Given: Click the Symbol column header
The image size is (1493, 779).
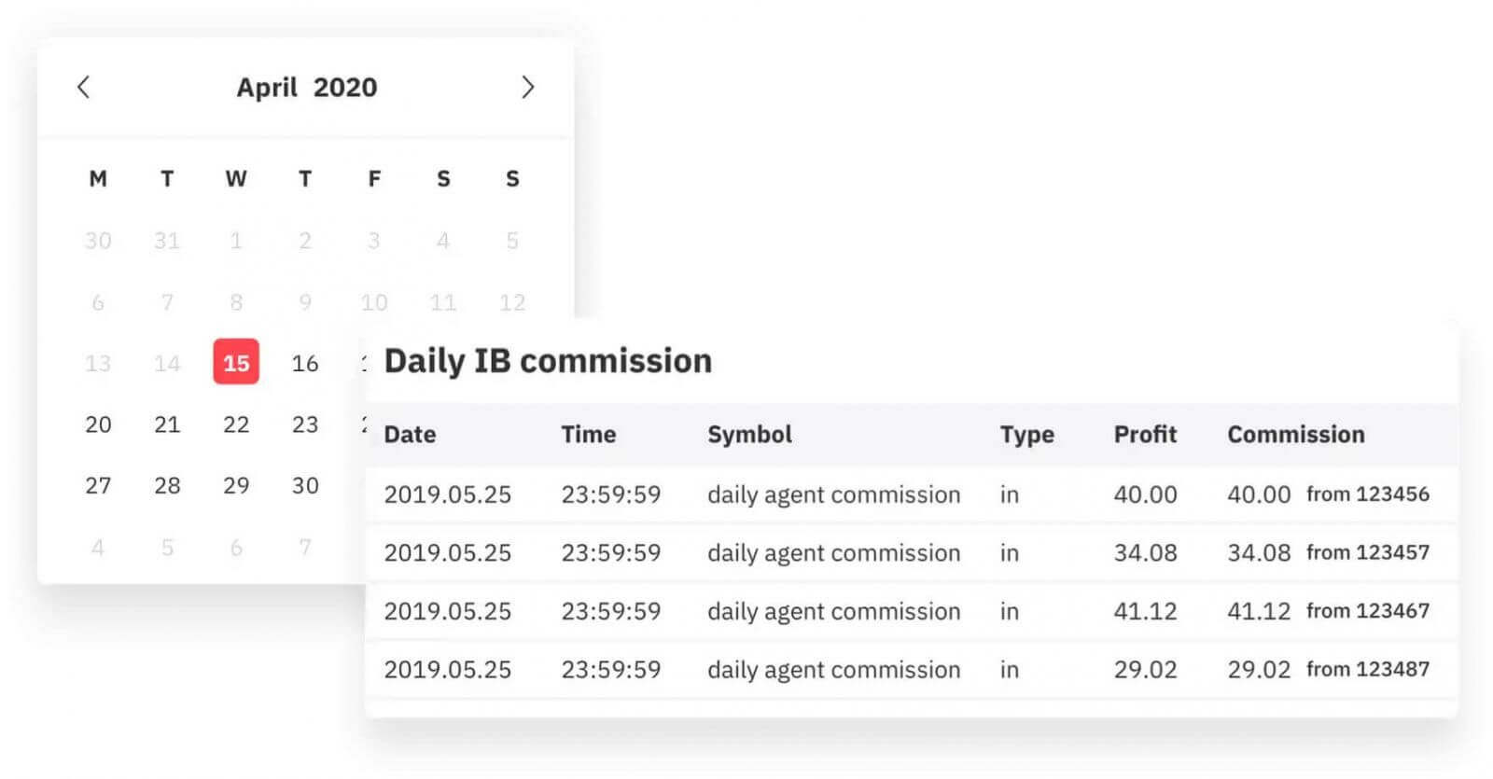Looking at the screenshot, I should point(749,435).
